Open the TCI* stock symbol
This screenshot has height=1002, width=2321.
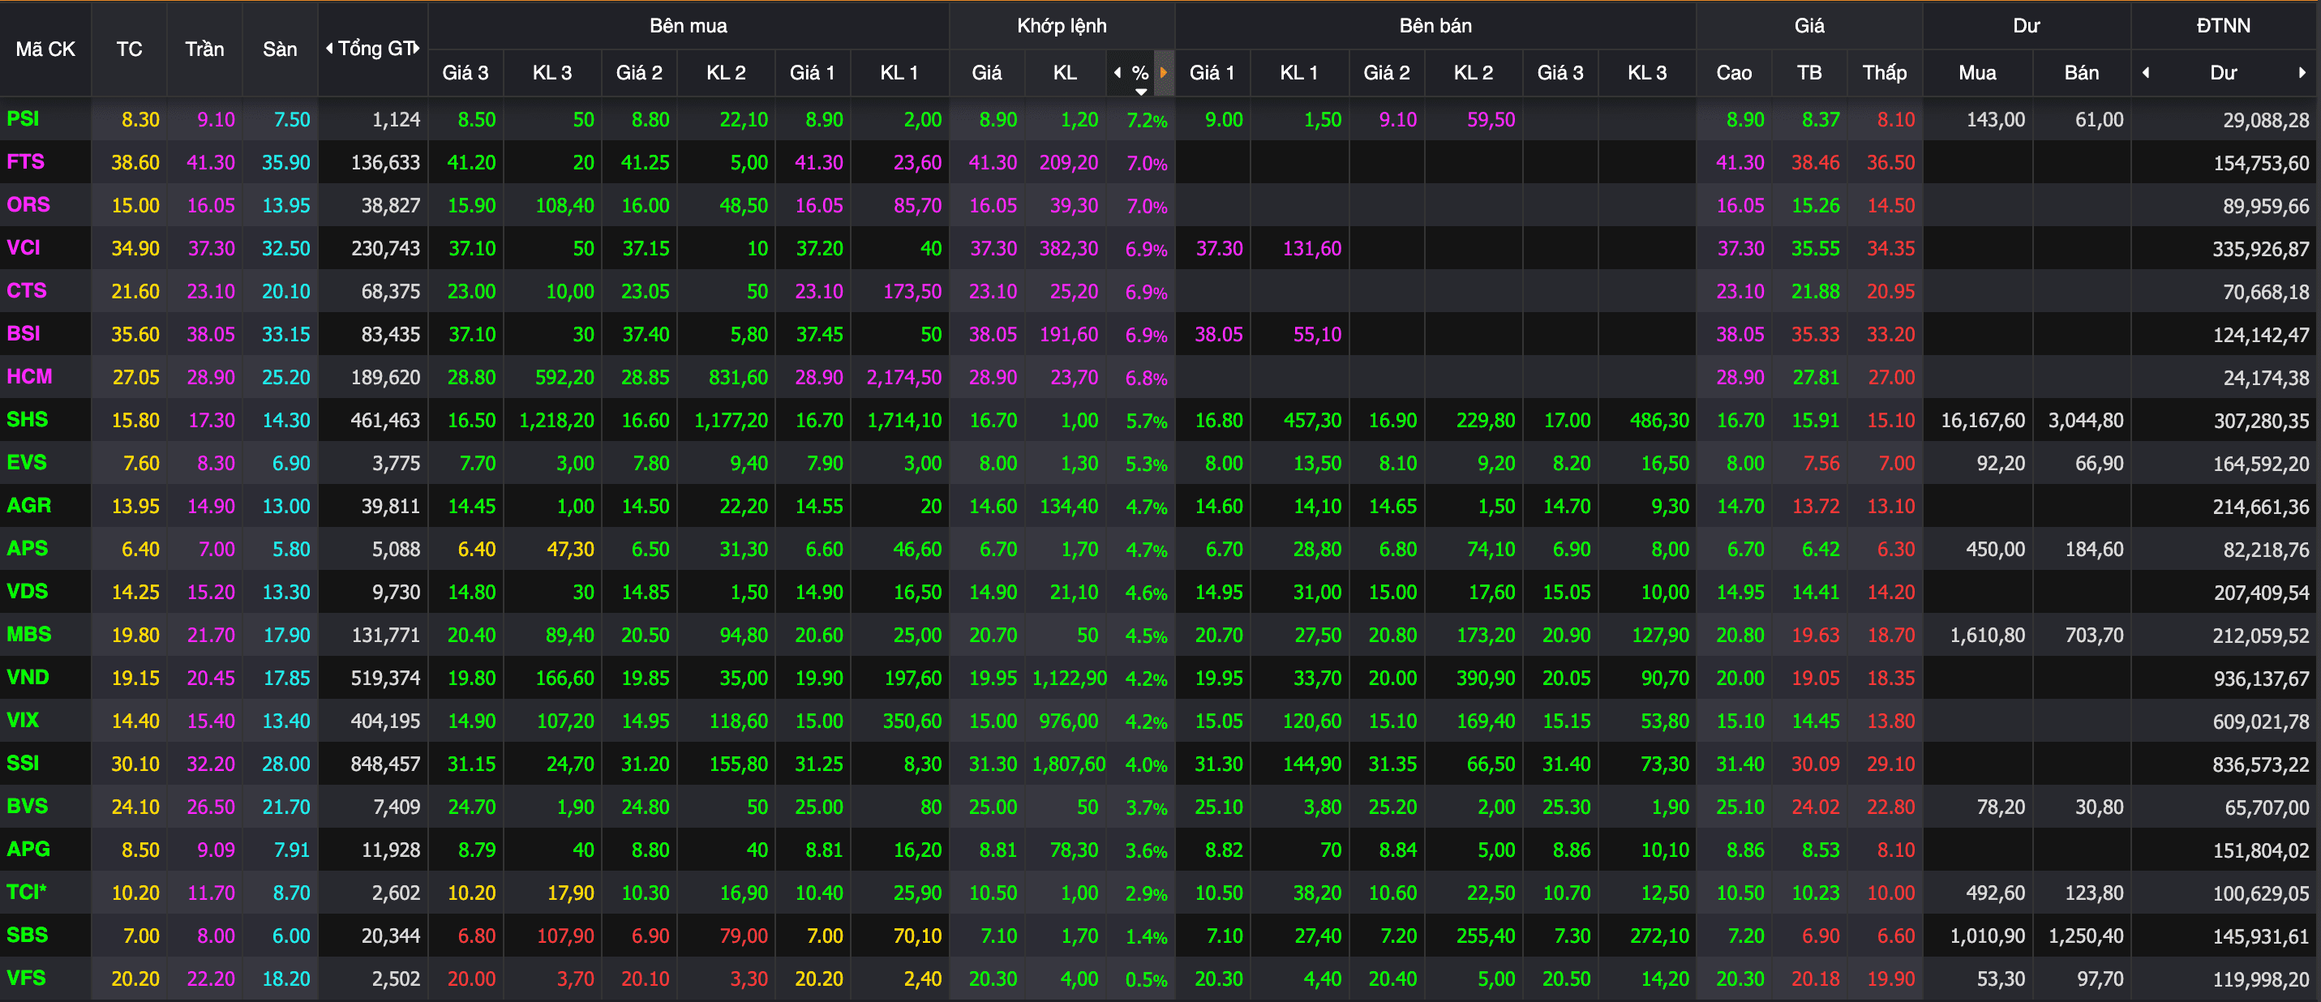(x=26, y=892)
